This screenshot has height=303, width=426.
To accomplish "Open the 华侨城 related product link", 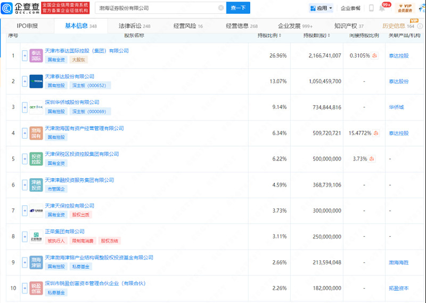I will pyautogui.click(x=396, y=107).
